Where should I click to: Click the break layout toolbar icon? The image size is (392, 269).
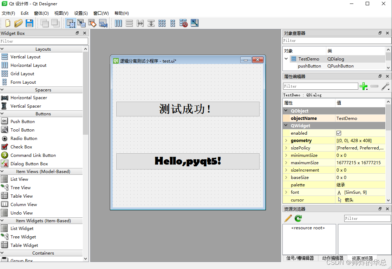click(183, 23)
